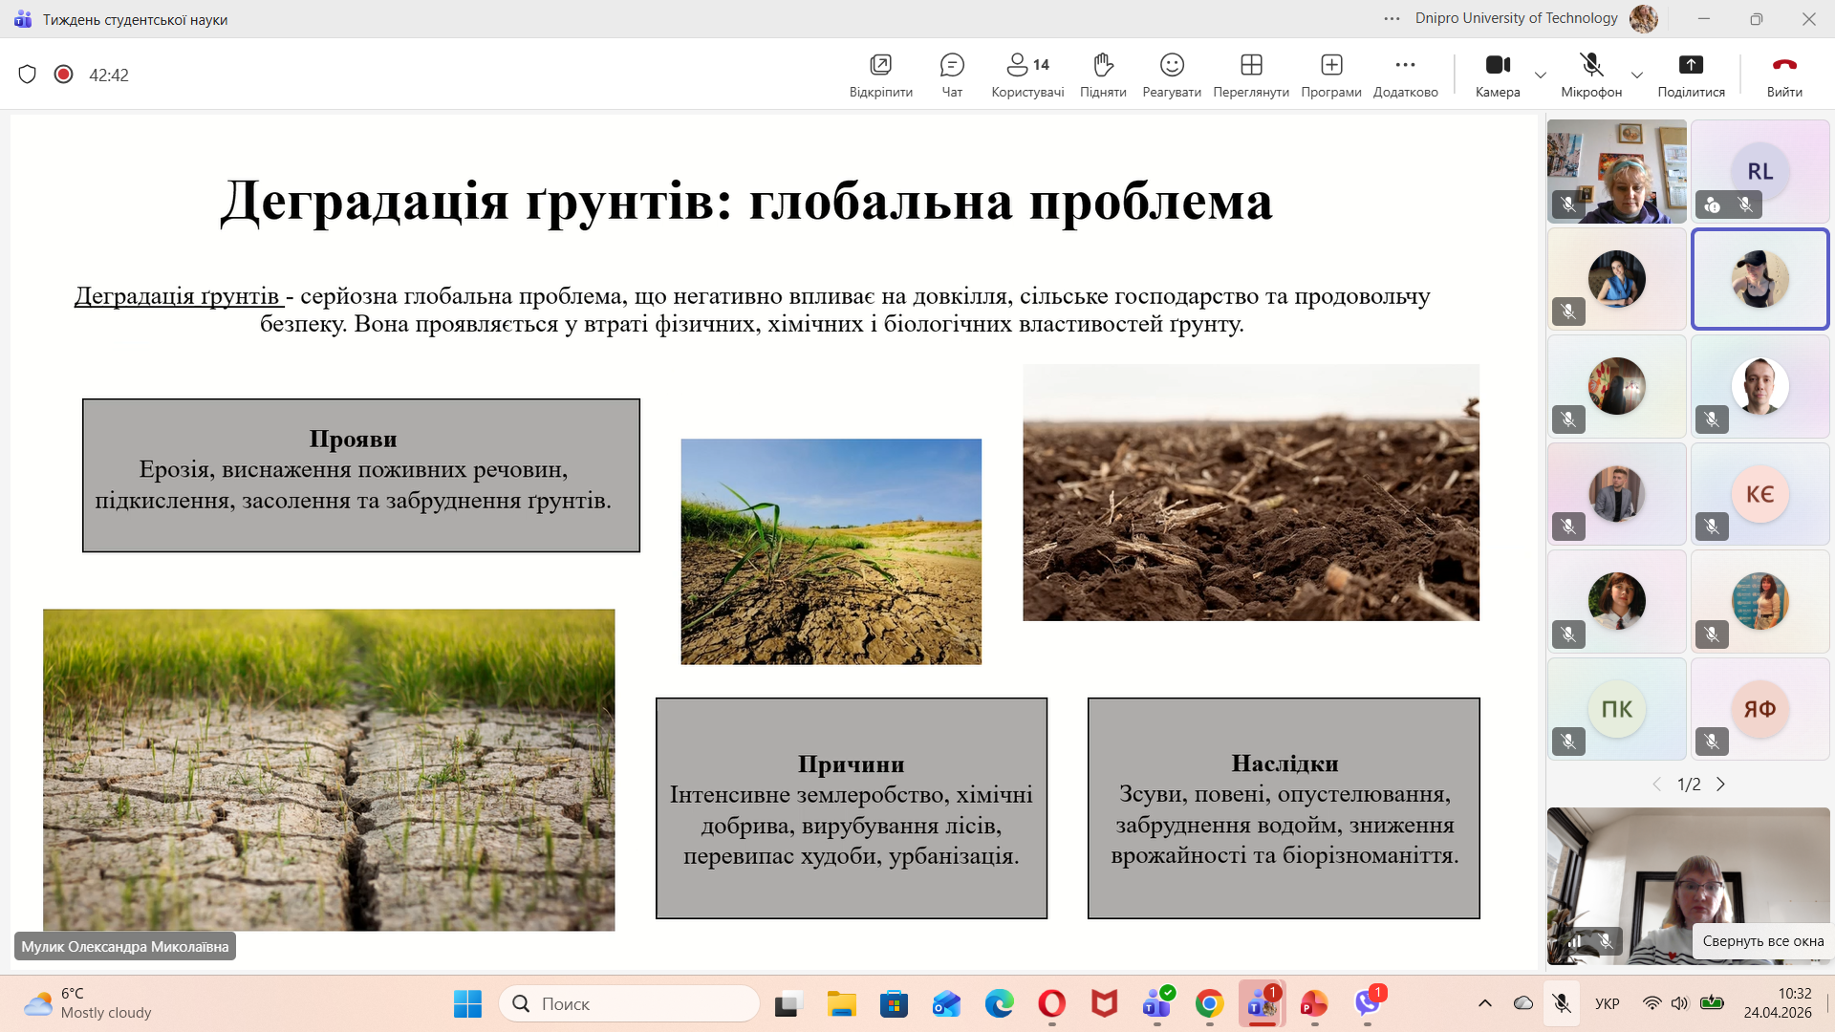Expand the microphone options arrow
1835x1032 pixels.
click(x=1637, y=75)
